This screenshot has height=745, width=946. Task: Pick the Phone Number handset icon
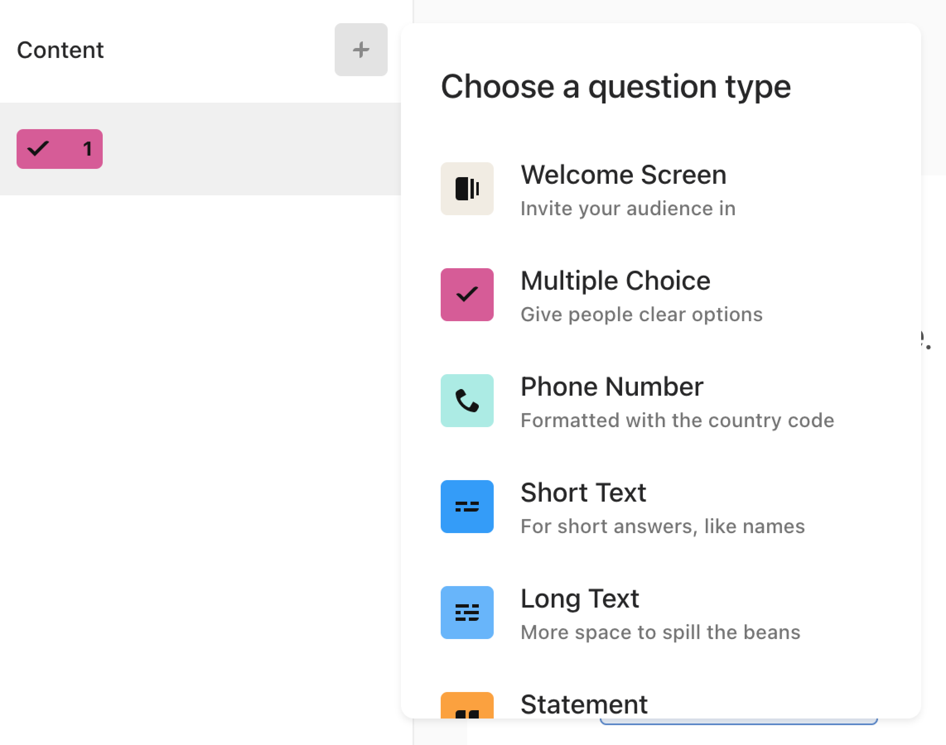coord(467,400)
